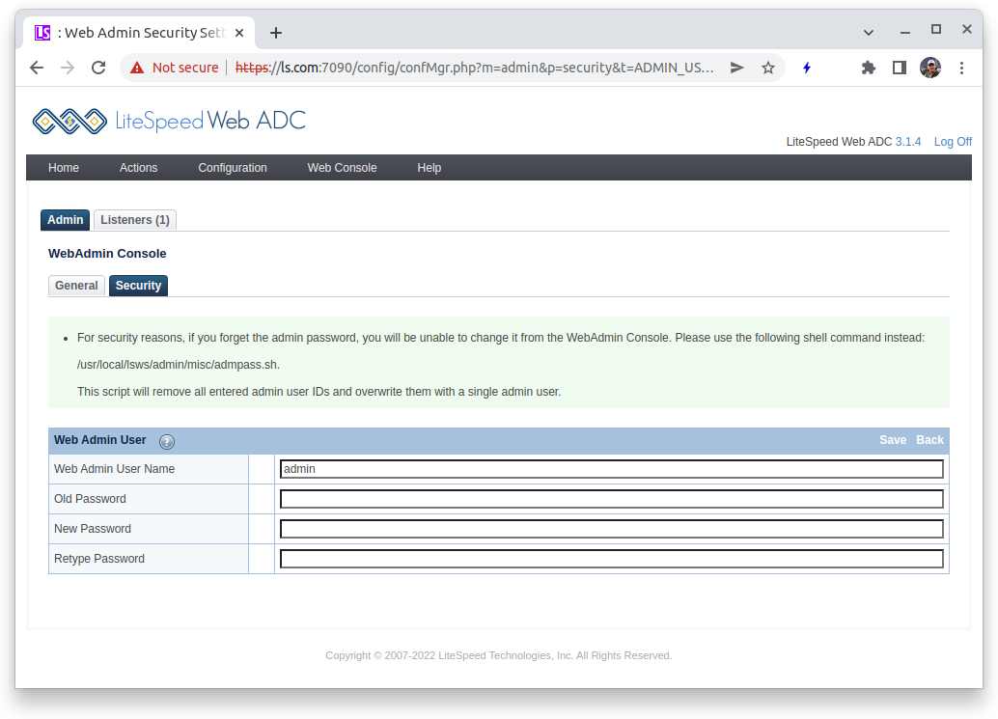Bookmark this page with the star icon
Screen dimensions: 998x719
(768, 68)
